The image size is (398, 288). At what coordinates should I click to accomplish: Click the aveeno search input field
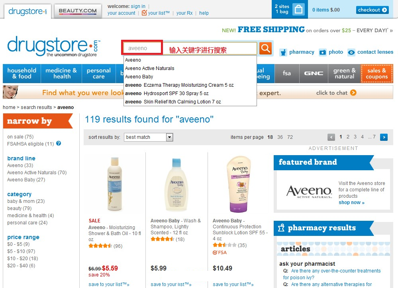coord(142,48)
